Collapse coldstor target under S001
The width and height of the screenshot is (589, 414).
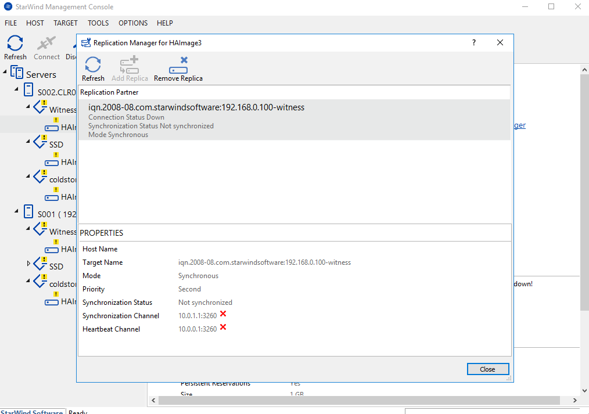point(28,281)
